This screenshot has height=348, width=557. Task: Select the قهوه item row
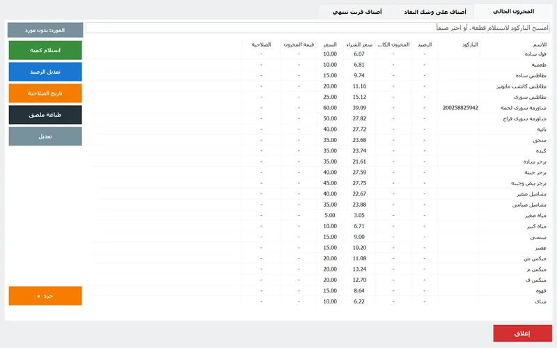pos(319,290)
